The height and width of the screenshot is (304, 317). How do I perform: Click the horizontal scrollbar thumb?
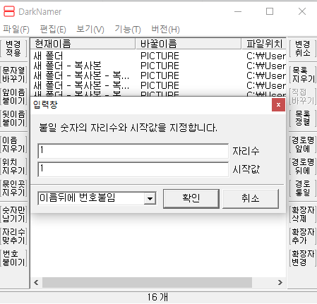click(x=147, y=282)
